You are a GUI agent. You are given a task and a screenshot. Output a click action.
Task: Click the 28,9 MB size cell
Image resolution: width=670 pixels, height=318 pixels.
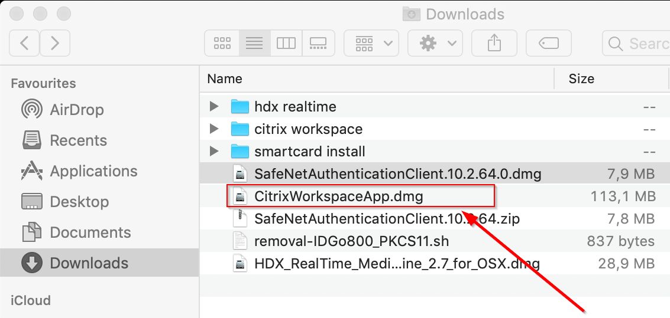[626, 264]
